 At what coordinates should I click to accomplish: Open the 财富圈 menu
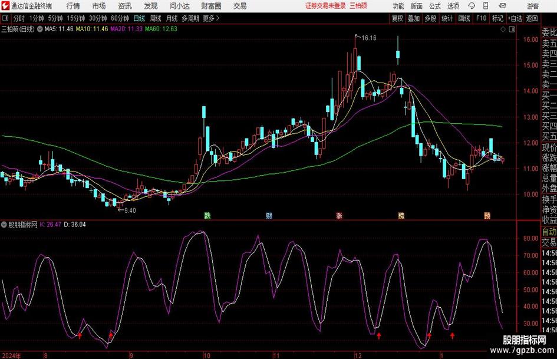[211, 6]
